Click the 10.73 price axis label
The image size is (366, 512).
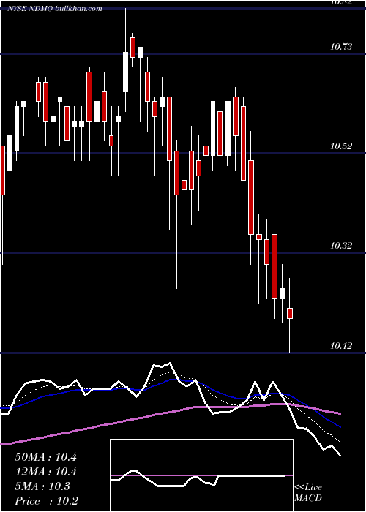click(x=341, y=47)
